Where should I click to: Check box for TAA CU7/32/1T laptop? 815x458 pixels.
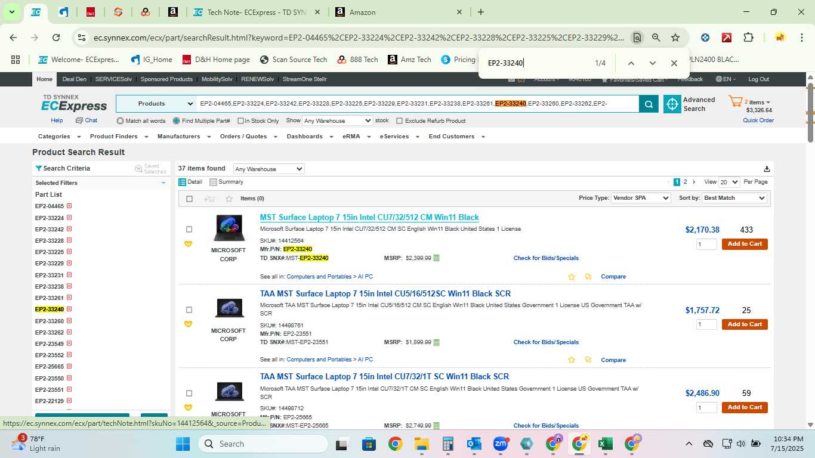coord(189,394)
